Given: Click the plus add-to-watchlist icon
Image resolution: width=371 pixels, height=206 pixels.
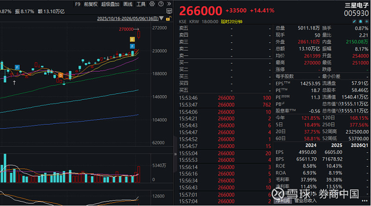Looking at the screenshot, I should point(366,21).
